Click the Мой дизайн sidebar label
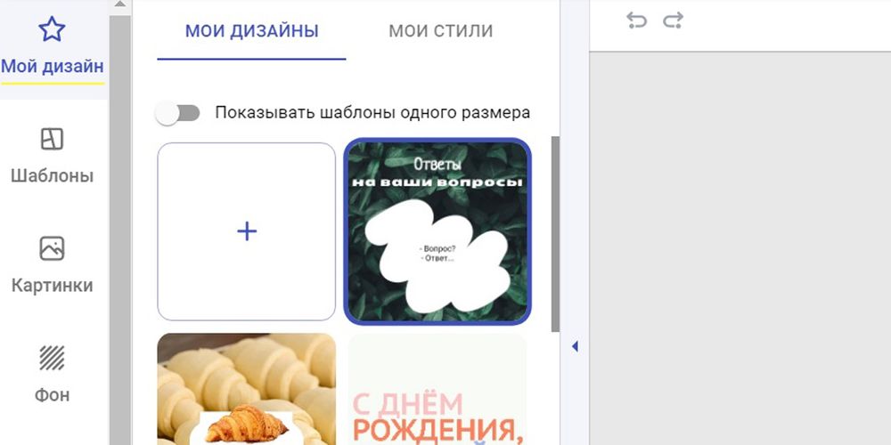This screenshot has height=445, width=891. coord(53,67)
